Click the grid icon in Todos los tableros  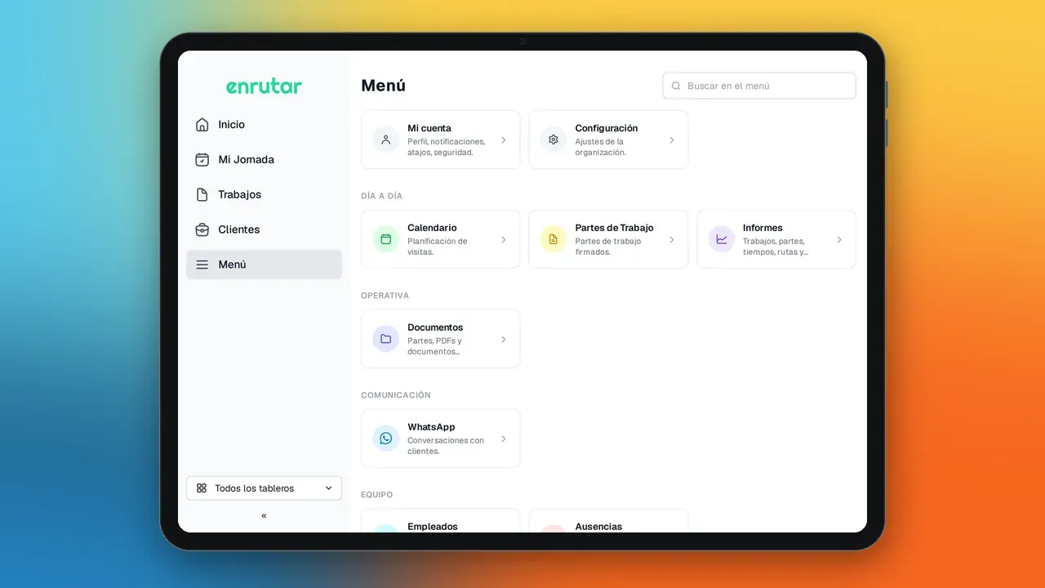point(202,488)
